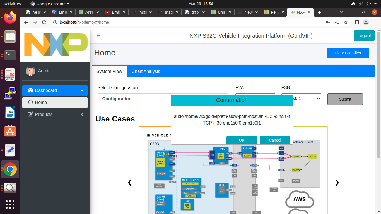Click the NXP logo

[x=56, y=45]
